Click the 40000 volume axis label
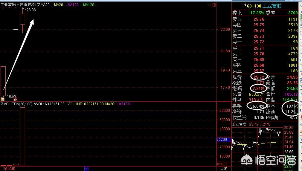Screen dimensions: 302x171 [x=225, y=129]
